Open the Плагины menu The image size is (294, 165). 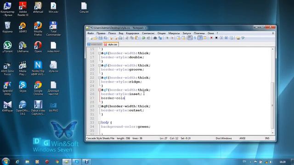tap(199, 33)
